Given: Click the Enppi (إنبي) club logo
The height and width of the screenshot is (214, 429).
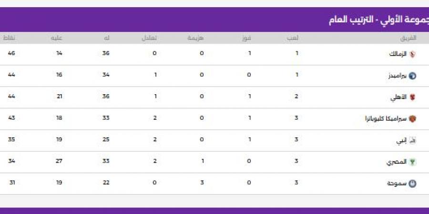Looking at the screenshot, I should 413,140.
